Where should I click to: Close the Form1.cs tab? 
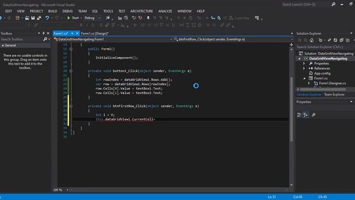(77, 33)
